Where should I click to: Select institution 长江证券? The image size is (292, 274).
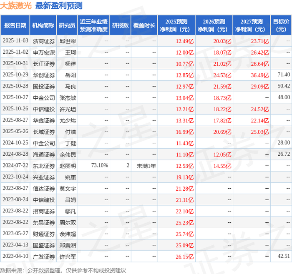[44, 64]
